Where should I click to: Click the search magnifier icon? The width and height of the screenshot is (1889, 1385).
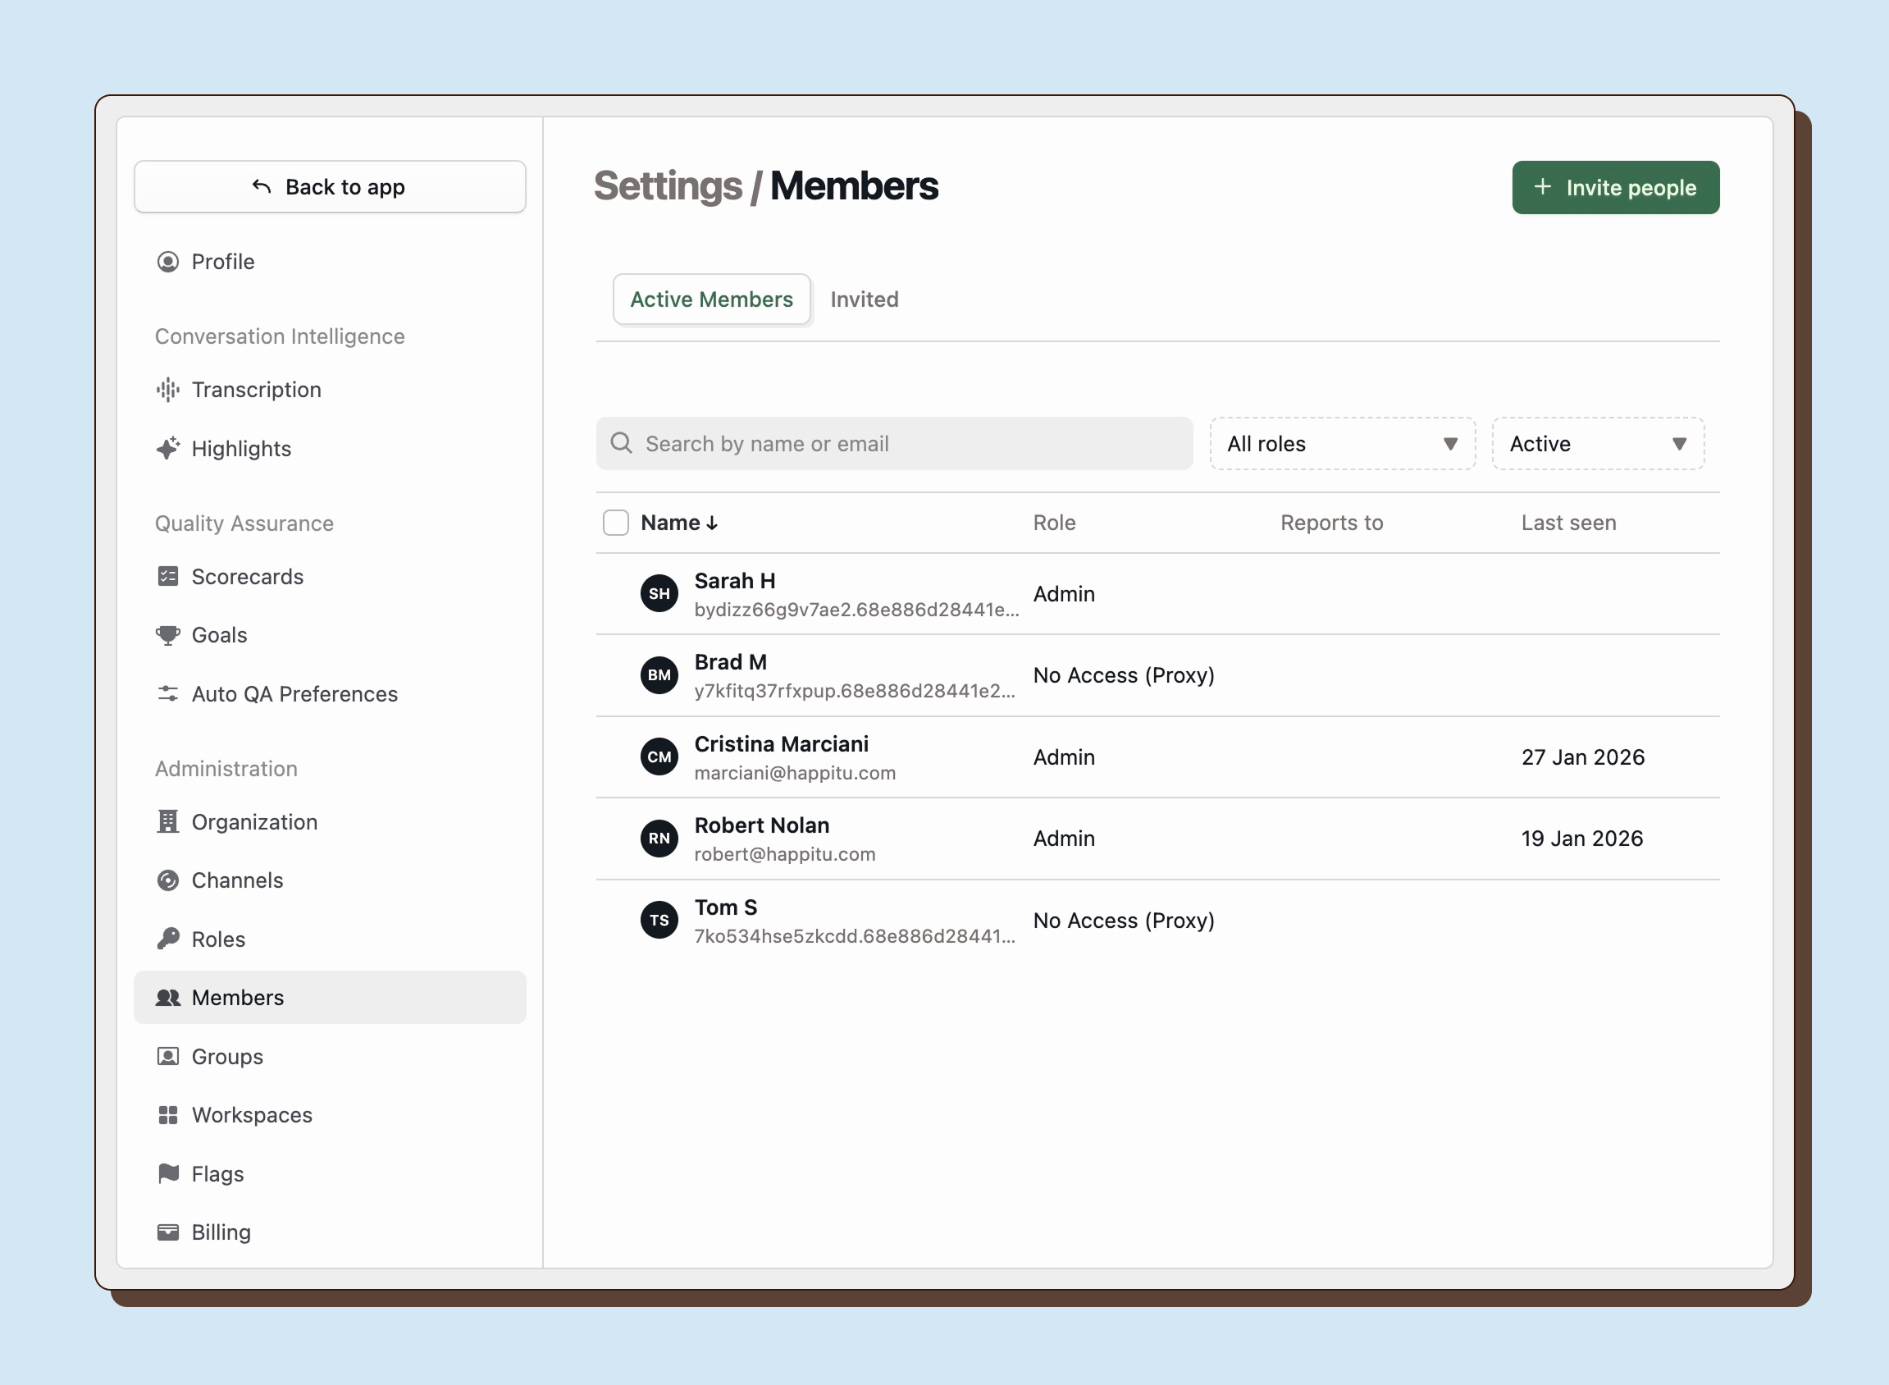[x=621, y=443]
